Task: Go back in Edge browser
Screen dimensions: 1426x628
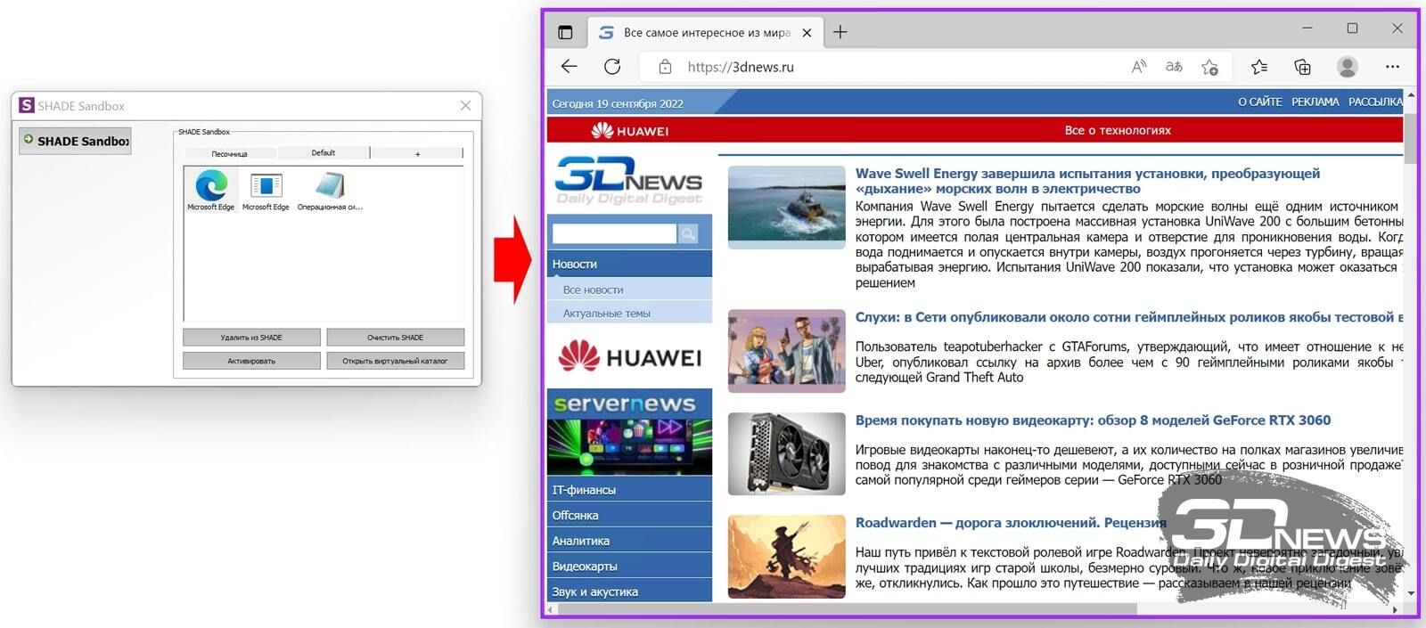Action: click(x=570, y=67)
